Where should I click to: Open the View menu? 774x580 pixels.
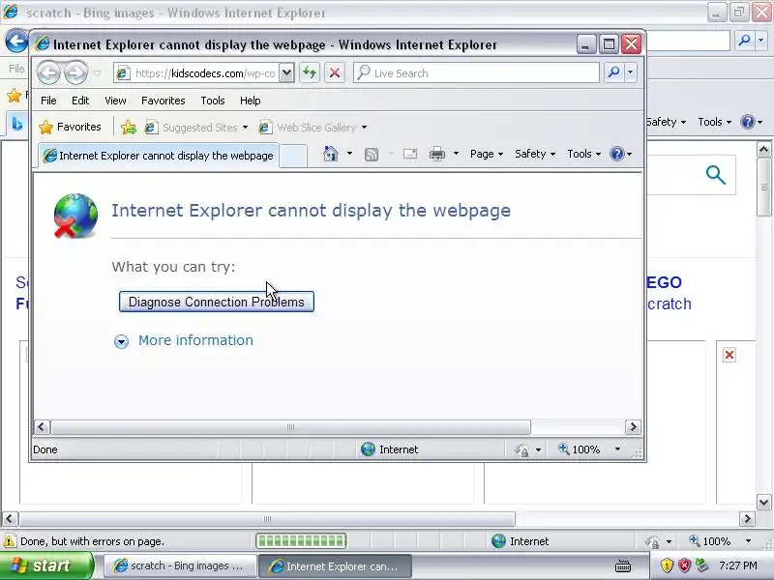click(115, 101)
